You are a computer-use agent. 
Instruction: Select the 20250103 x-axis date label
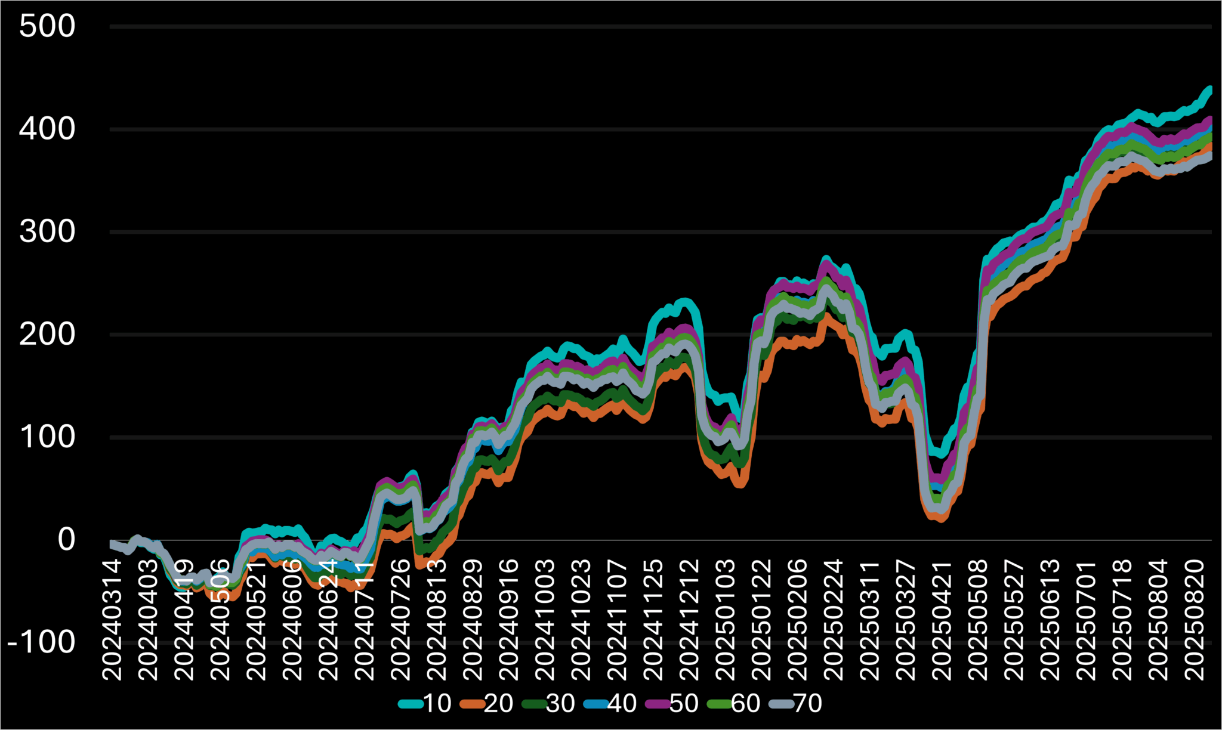coord(726,620)
